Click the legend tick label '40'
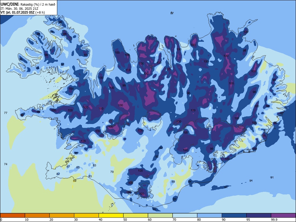Image resolution: width=296 pixels, height=222 pixels. tap(100, 220)
